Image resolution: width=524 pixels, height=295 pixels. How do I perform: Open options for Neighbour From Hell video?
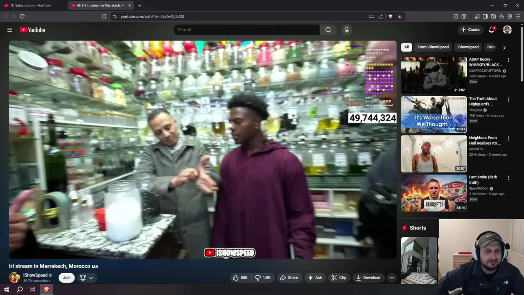point(508,138)
